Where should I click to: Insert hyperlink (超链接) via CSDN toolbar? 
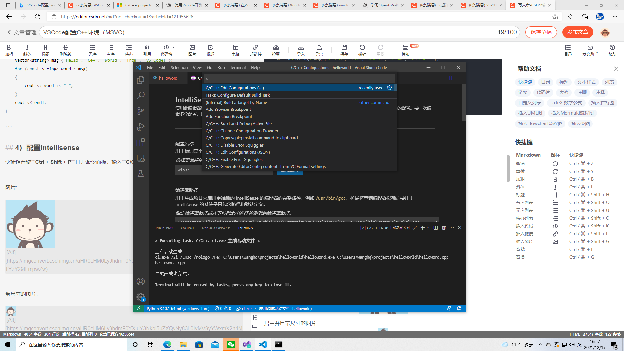pos(256,50)
